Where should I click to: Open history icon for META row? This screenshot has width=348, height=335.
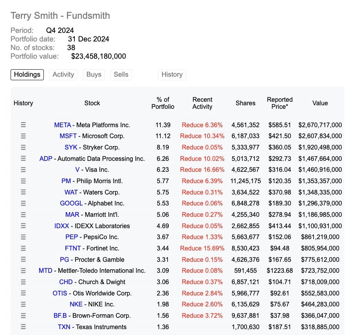click(x=23, y=125)
